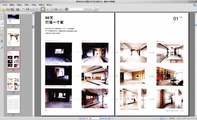Open the Edit menu
This screenshot has width=197, height=120.
(x=12, y=5)
